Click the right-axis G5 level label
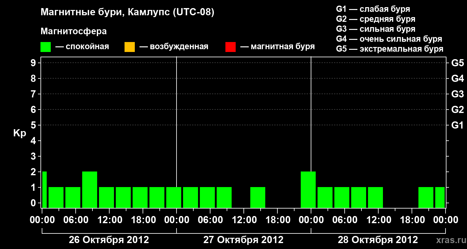This screenshot has height=249, width=467. pyautogui.click(x=457, y=63)
